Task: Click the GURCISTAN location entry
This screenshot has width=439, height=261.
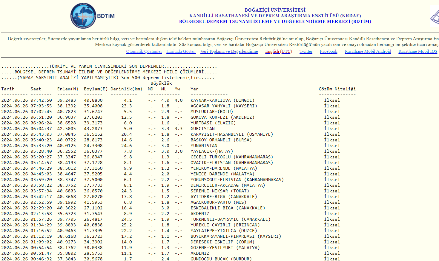Action: [202, 129]
